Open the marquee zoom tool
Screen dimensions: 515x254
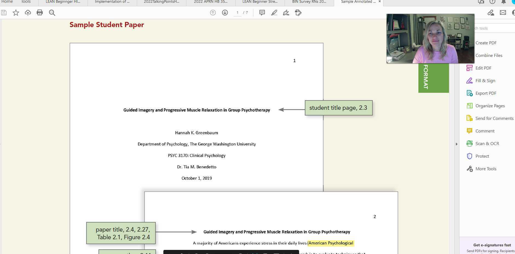pos(52,12)
